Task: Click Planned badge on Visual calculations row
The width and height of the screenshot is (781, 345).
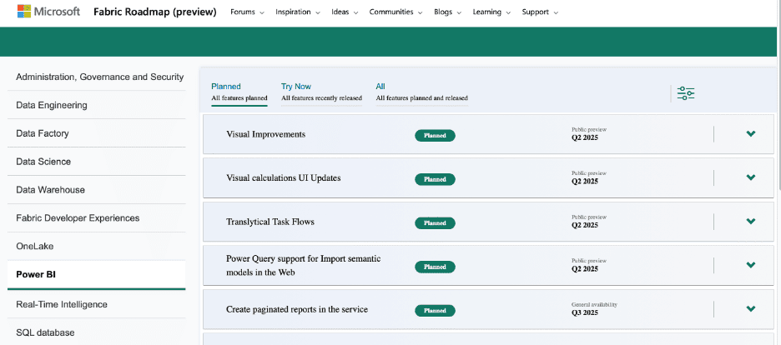Action: pyautogui.click(x=435, y=179)
